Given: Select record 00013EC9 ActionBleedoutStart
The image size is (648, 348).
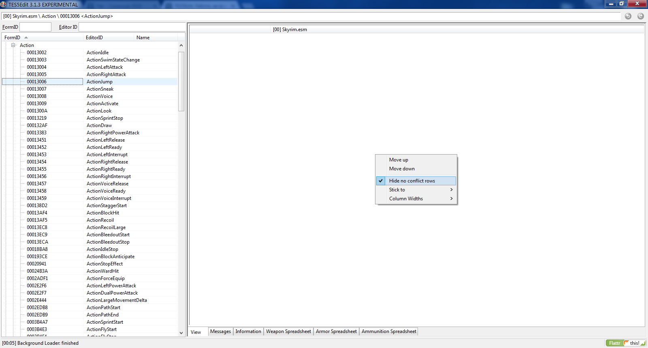Looking at the screenshot, I should pos(90,235).
